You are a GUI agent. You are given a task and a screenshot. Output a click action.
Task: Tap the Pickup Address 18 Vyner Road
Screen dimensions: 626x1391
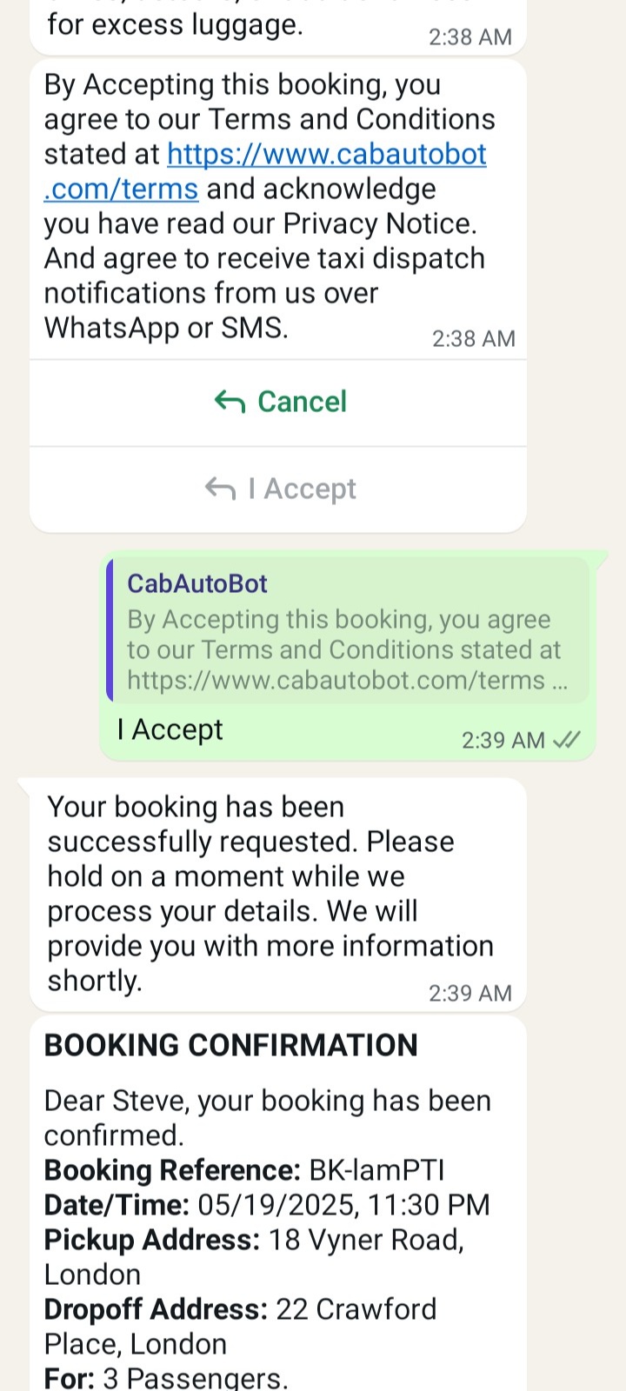coord(254,1257)
